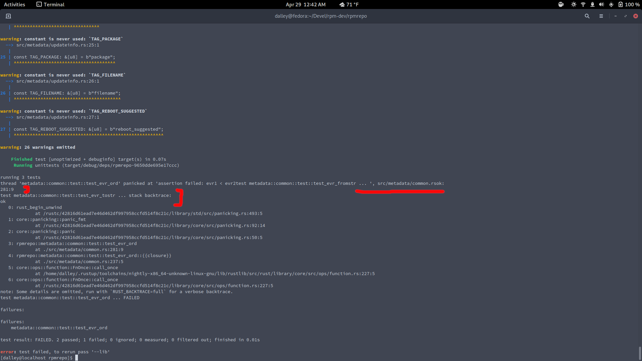
Task: Click the terminal window title text
Action: point(321,16)
